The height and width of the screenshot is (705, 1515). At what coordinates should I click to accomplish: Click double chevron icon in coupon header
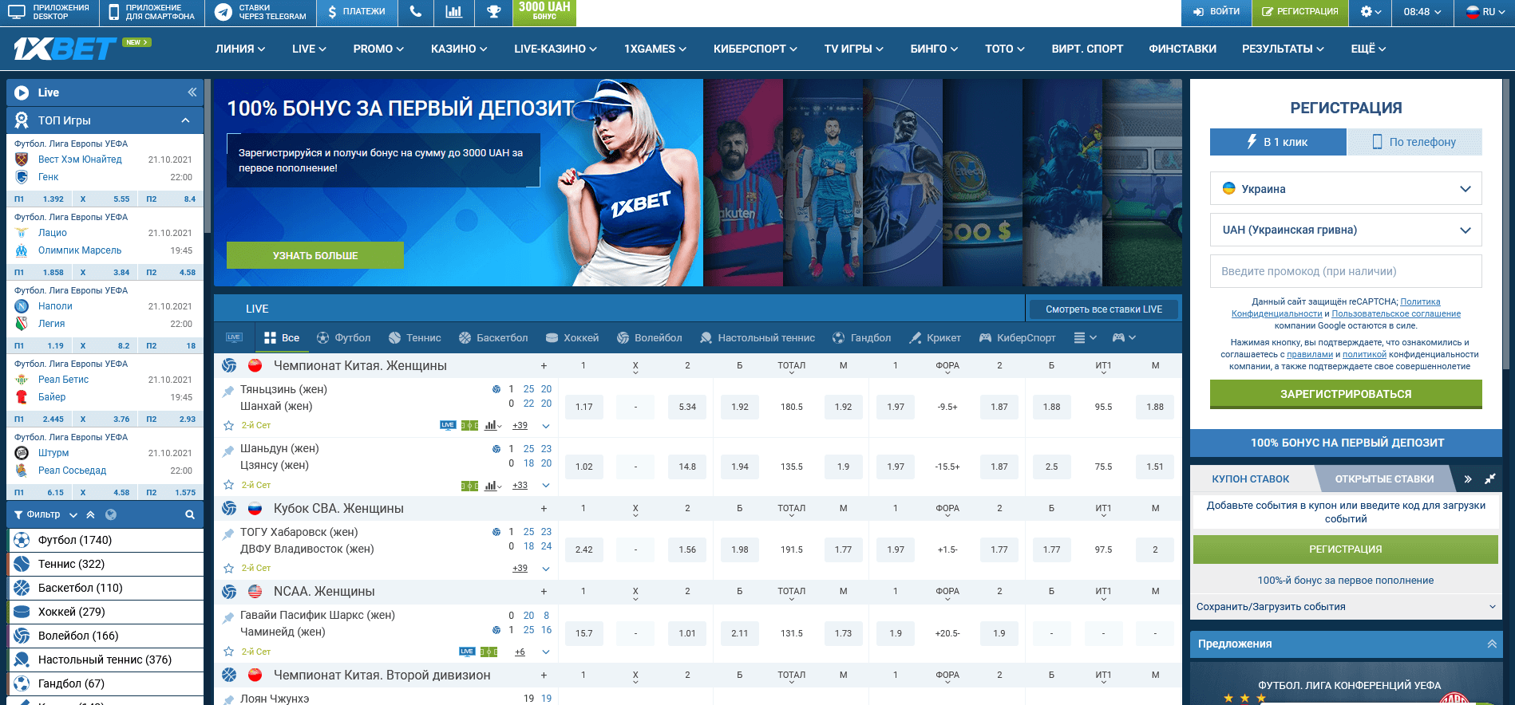pyautogui.click(x=1468, y=479)
